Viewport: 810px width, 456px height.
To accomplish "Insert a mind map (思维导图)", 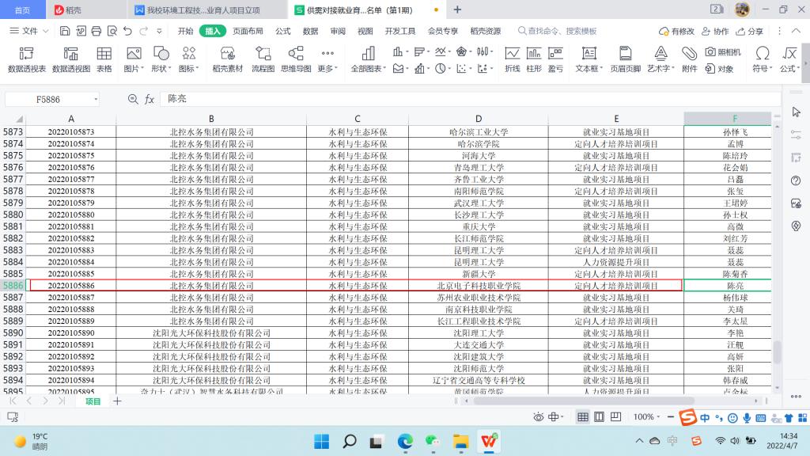I will 296,59.
